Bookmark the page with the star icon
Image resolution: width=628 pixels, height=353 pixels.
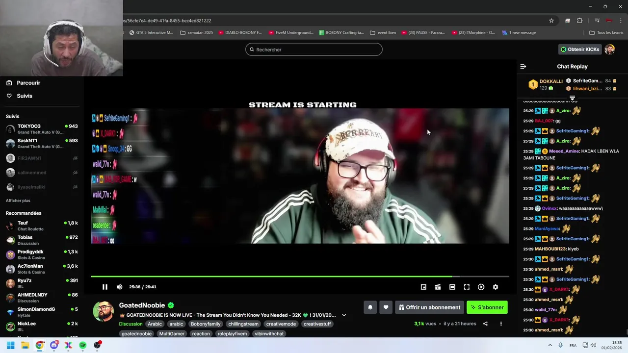[551, 21]
